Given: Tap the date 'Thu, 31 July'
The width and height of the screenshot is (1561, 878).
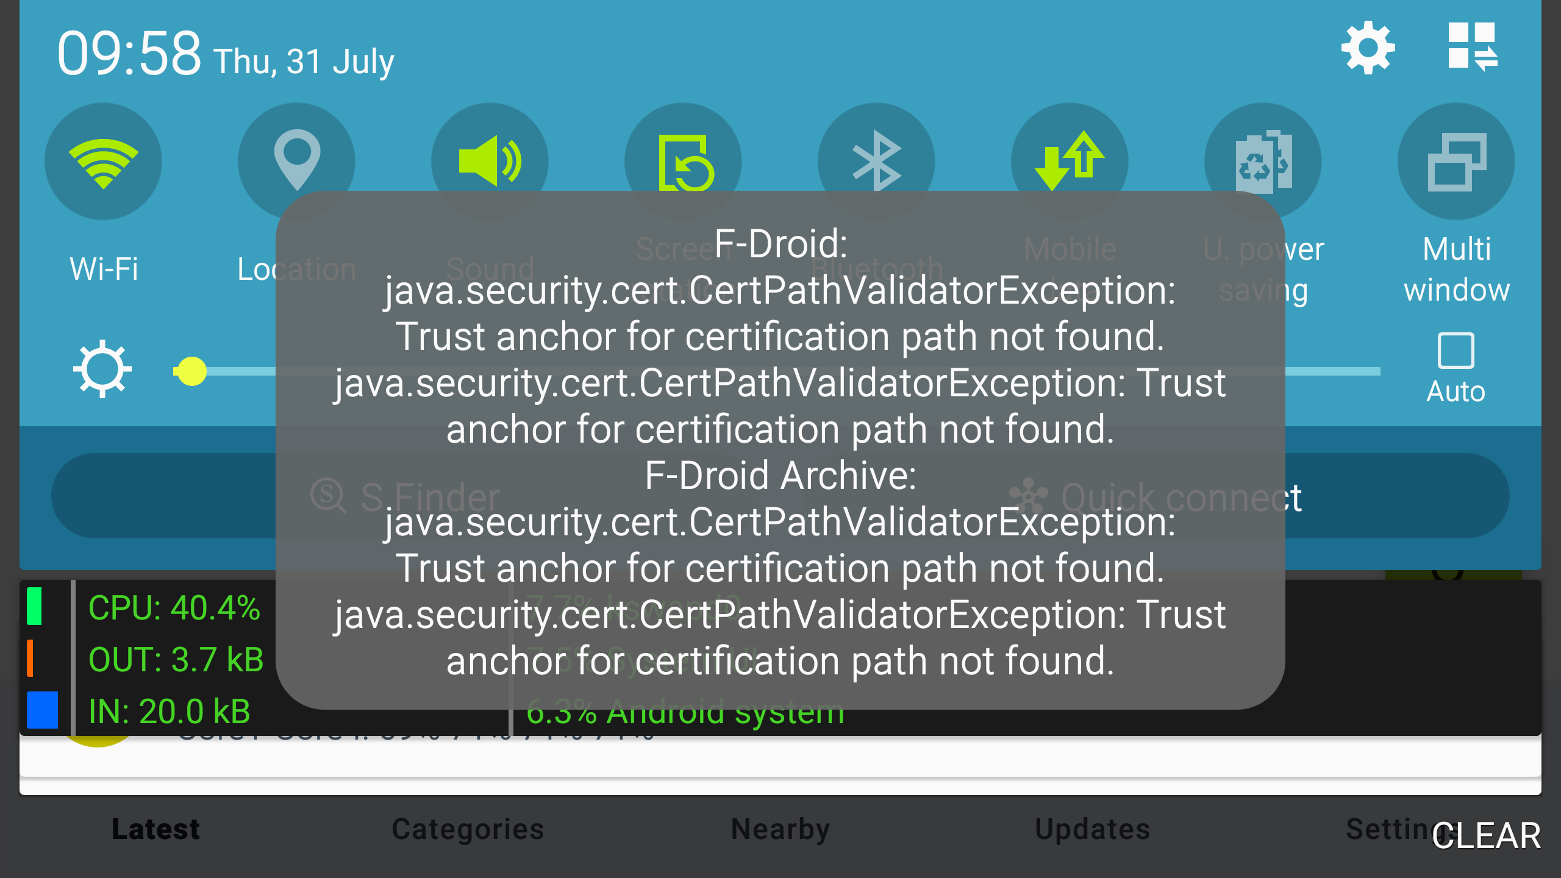Looking at the screenshot, I should coord(304,62).
